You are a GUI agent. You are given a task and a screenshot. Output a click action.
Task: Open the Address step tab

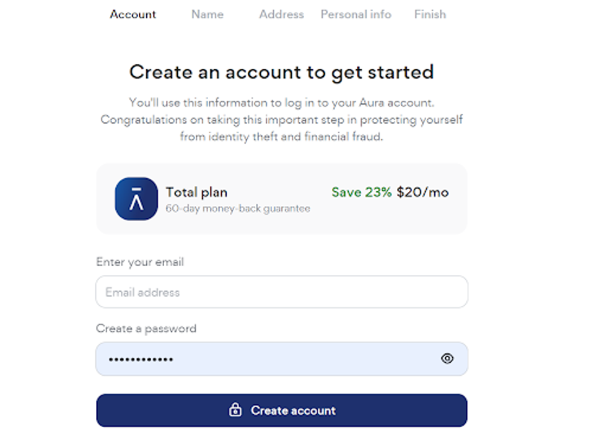coord(281,14)
